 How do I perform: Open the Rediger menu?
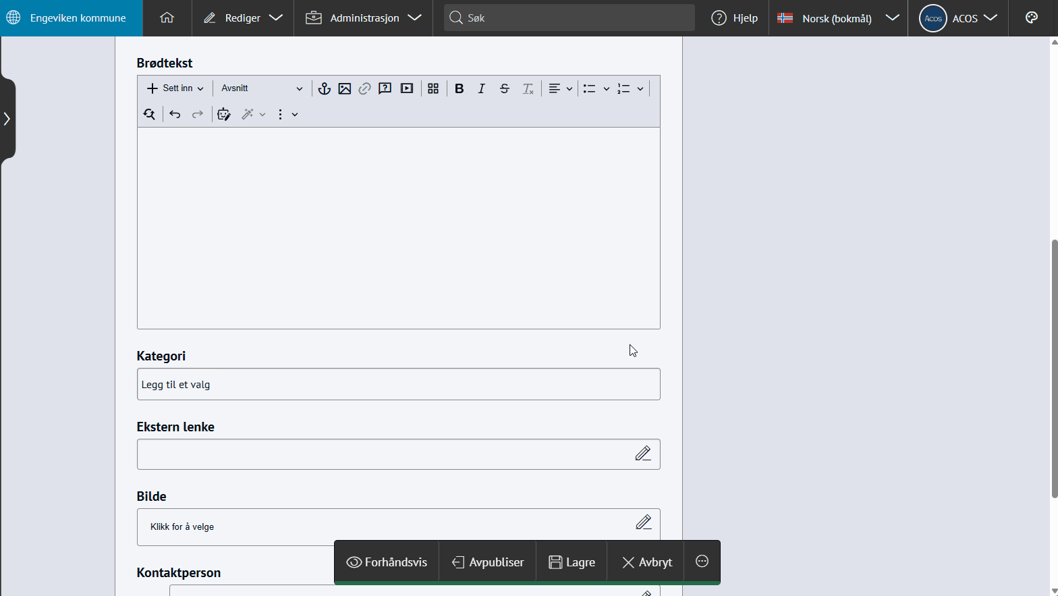point(243,18)
